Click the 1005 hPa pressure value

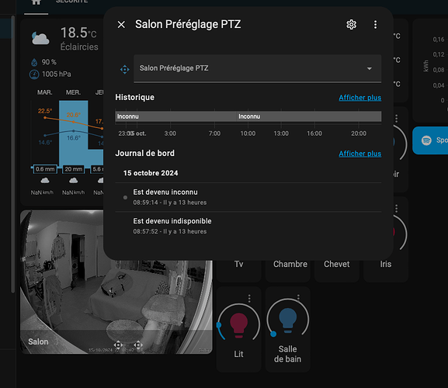point(56,74)
